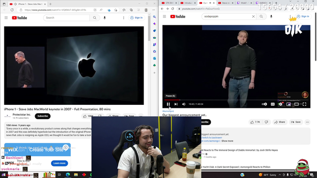Screen dimensions: 317x178
Task: Switch right video to theater mode
Action: 296,104
